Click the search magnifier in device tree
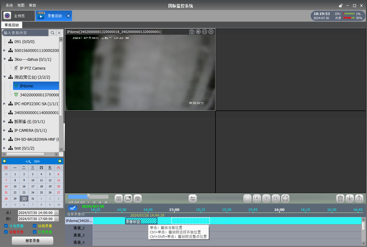The width and height of the screenshot is (367, 247). click(x=52, y=33)
